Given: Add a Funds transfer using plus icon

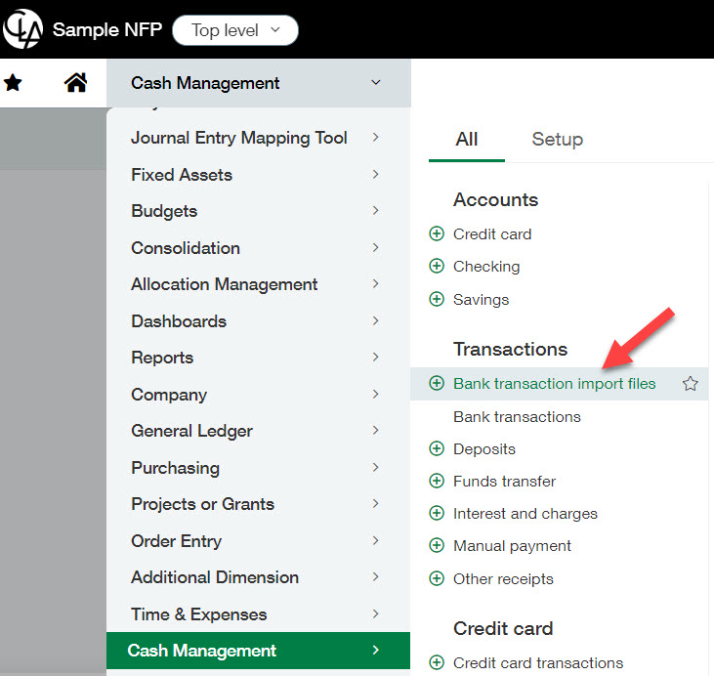Looking at the screenshot, I should (x=437, y=482).
